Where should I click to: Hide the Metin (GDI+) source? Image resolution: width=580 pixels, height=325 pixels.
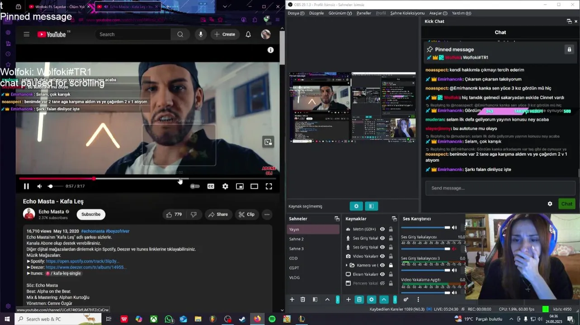[x=382, y=229]
